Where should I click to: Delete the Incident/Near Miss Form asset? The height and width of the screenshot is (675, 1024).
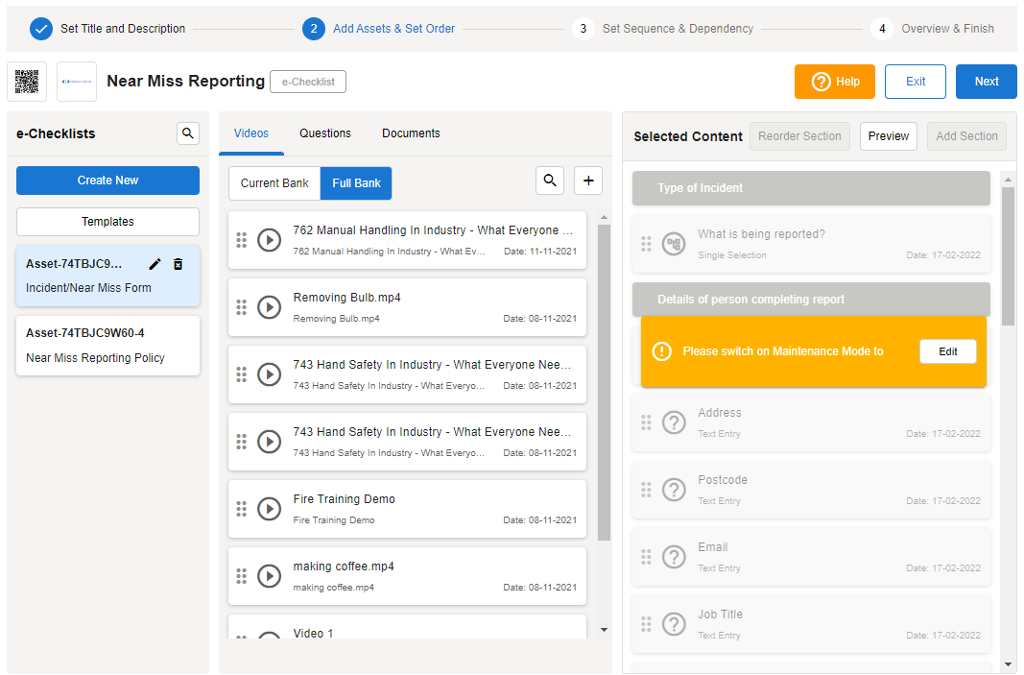178,264
